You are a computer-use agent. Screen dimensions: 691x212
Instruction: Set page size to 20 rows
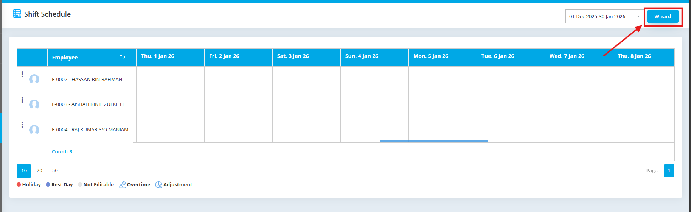click(39, 171)
